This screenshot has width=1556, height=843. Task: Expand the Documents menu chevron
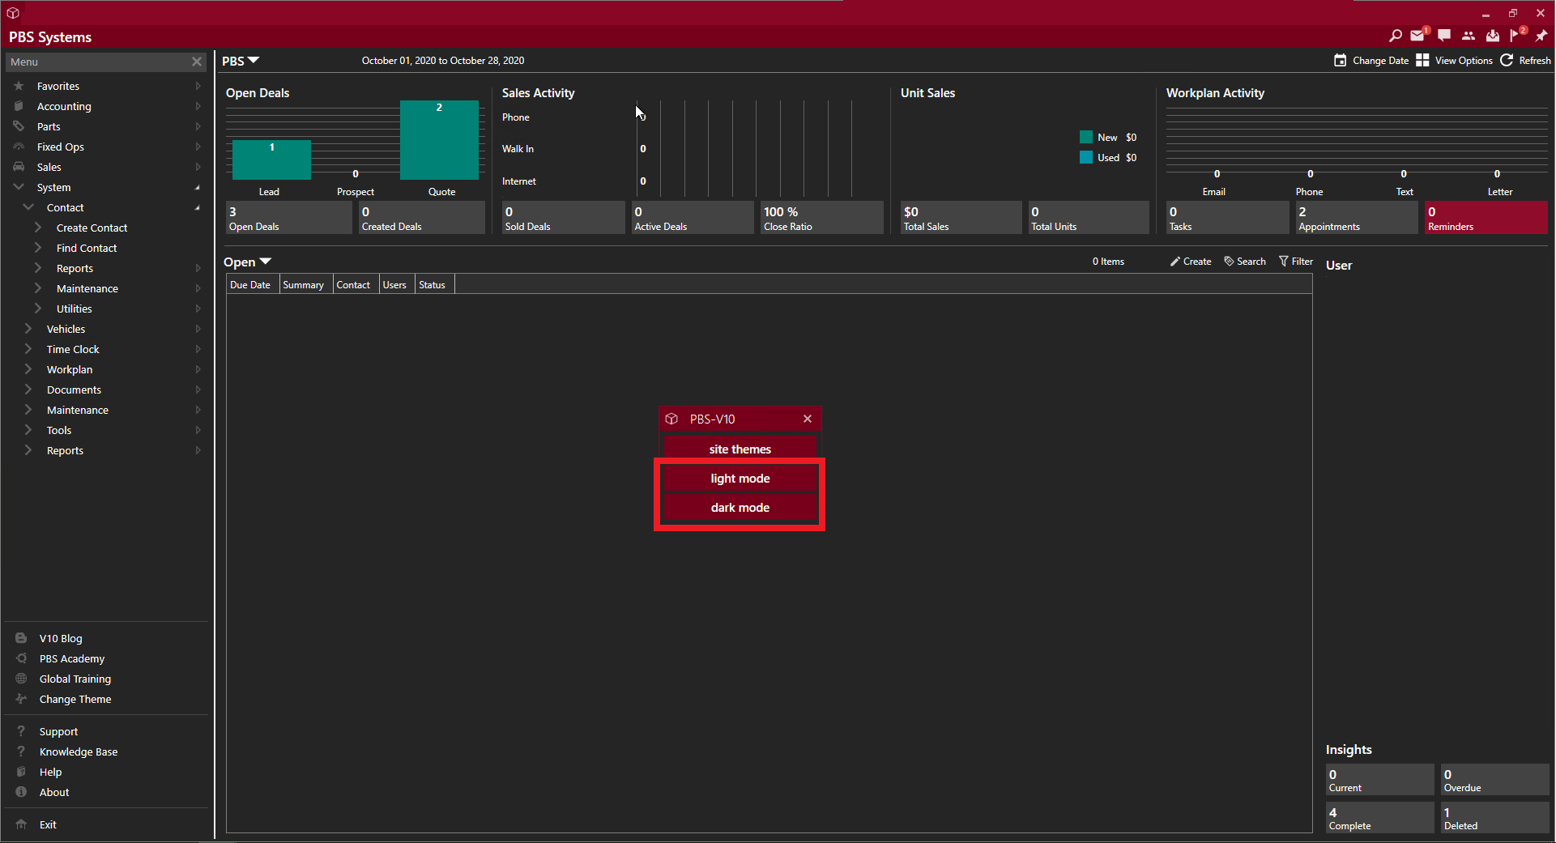29,390
